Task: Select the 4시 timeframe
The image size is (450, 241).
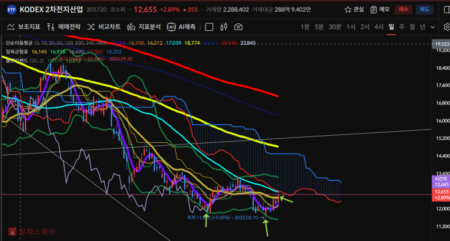Action: tap(379, 27)
